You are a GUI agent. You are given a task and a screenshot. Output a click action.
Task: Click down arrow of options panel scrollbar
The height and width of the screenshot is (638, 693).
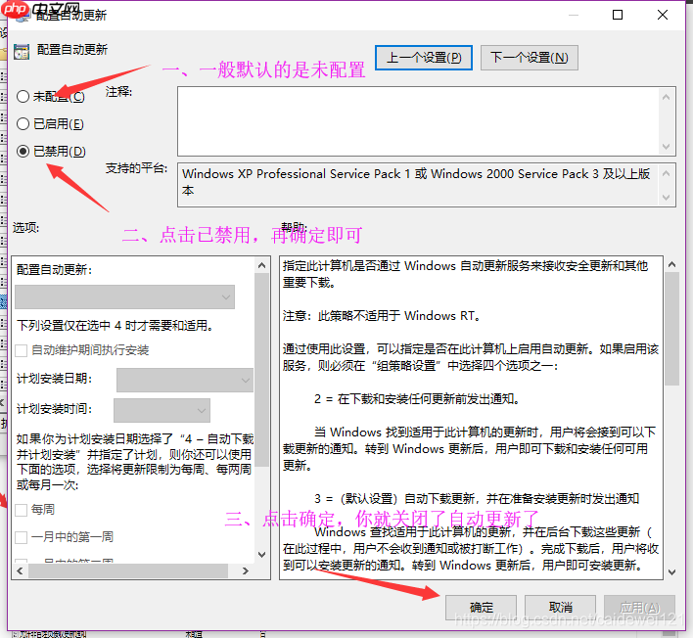(x=261, y=555)
